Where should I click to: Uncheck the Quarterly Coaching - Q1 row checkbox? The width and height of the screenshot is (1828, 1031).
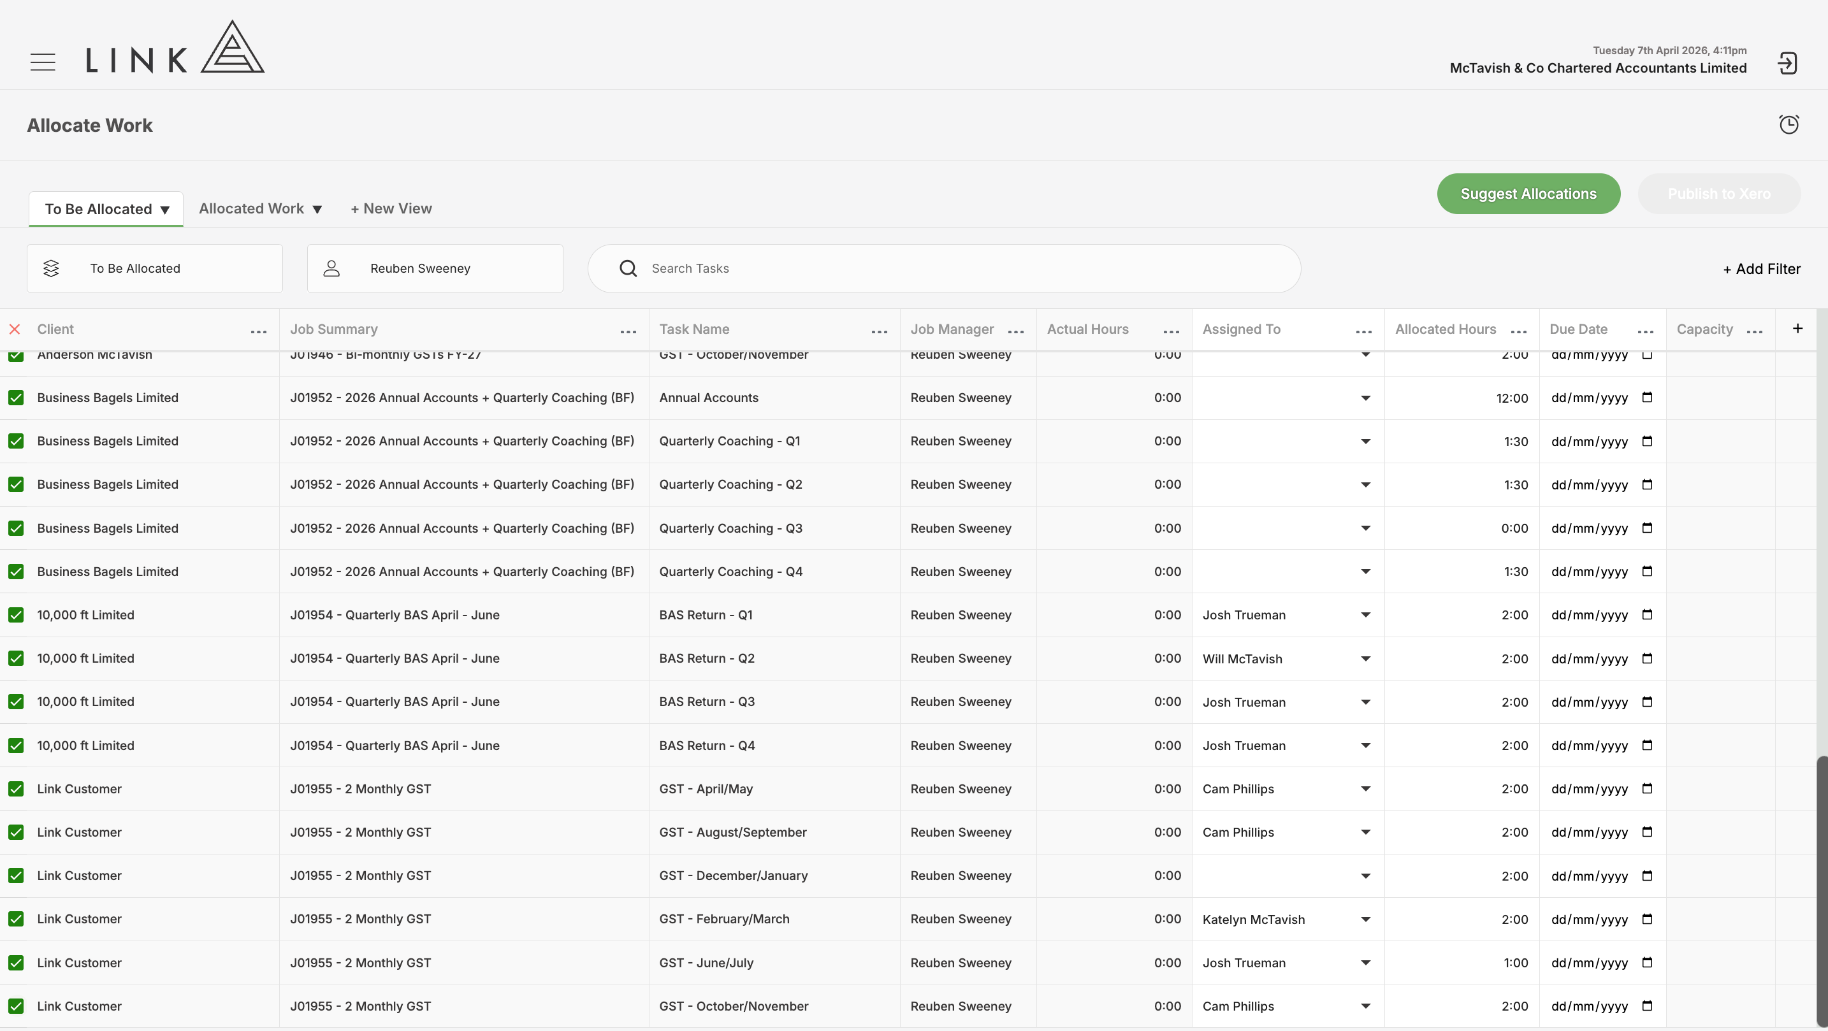[15, 441]
